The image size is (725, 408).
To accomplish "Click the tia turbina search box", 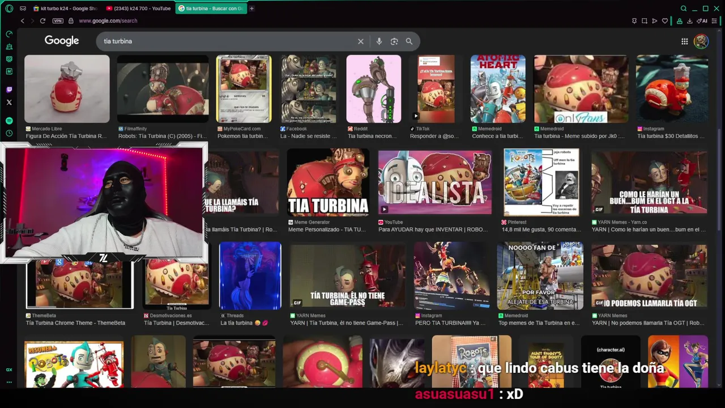I will point(227,41).
